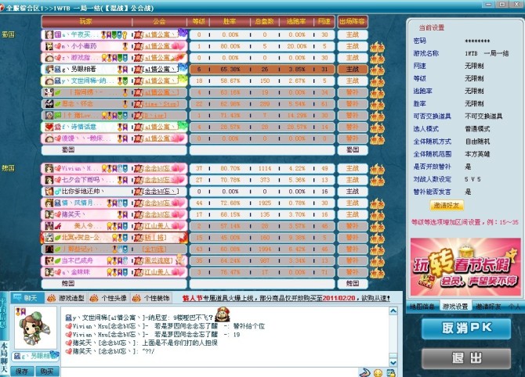
Task: Click the 公会 column header
Action: (159, 21)
